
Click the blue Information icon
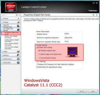pyautogui.click(x=18, y=63)
